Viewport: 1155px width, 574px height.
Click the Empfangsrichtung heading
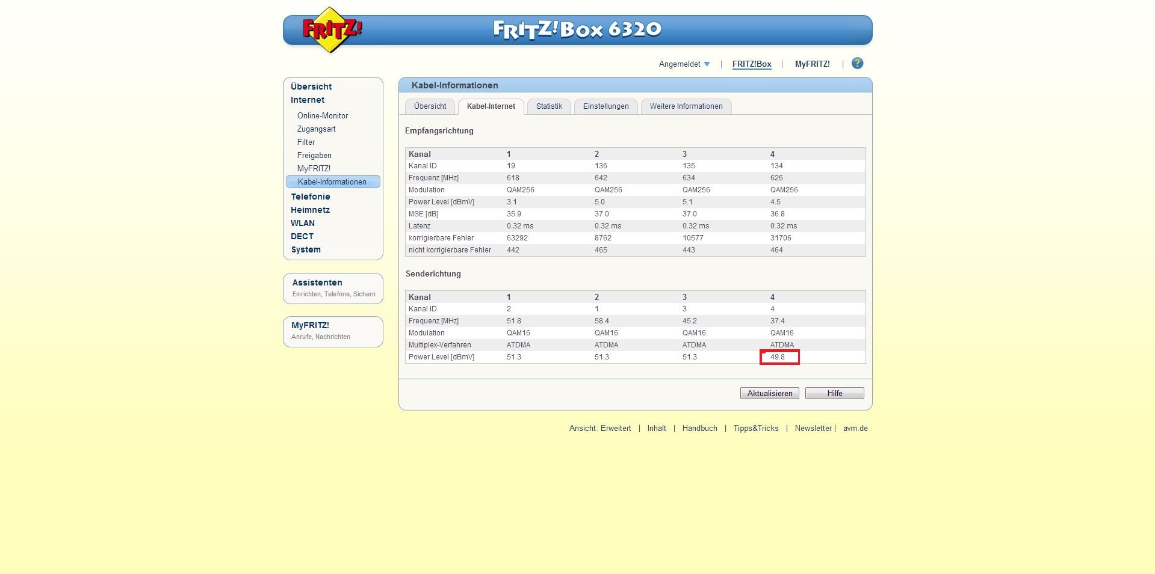(x=439, y=130)
